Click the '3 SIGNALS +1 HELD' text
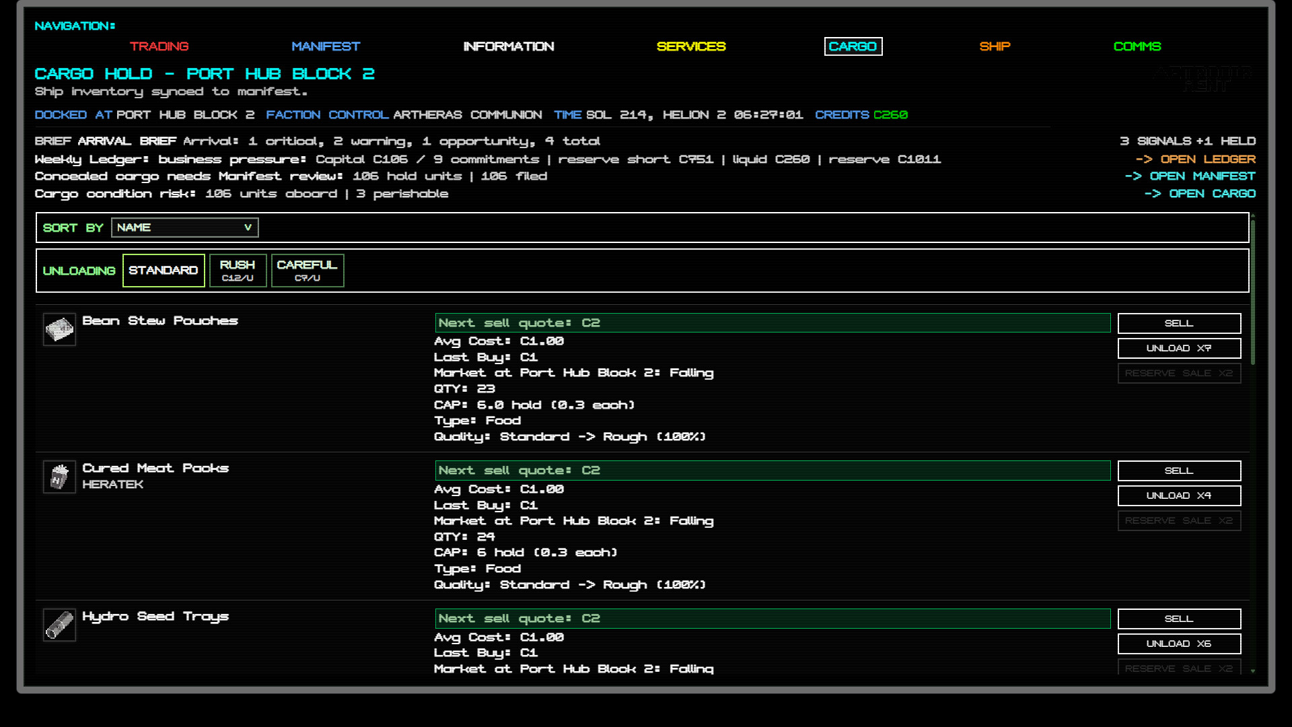1292x727 pixels. (x=1188, y=141)
